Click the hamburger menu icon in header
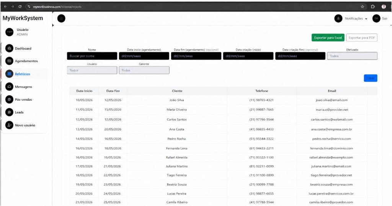This screenshot has height=206, width=392. point(61,18)
